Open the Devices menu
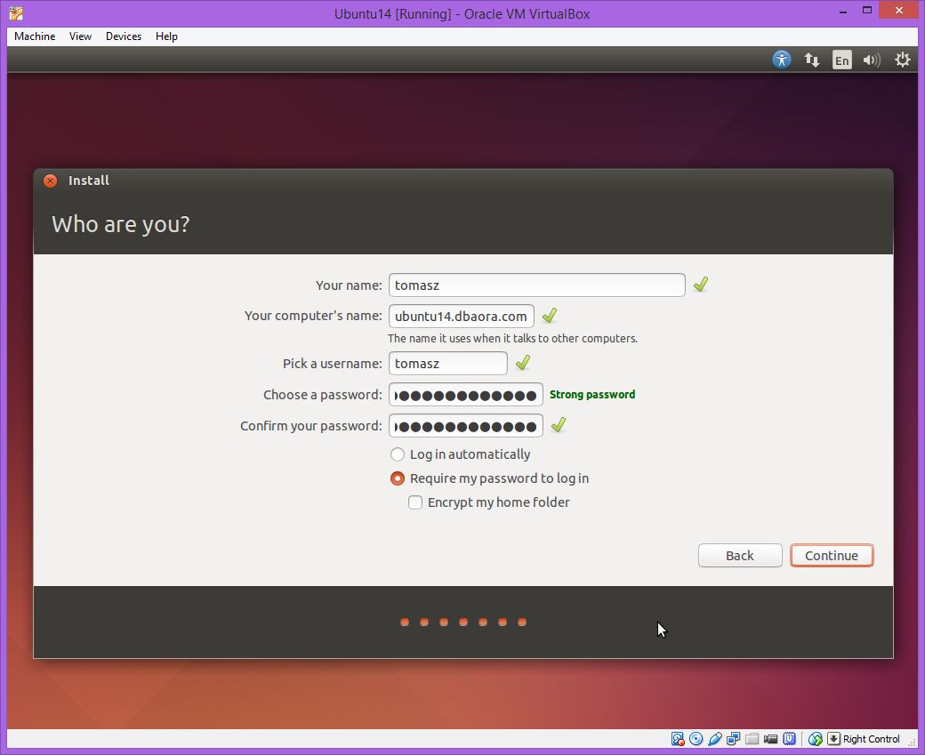The image size is (925, 755). point(124,36)
